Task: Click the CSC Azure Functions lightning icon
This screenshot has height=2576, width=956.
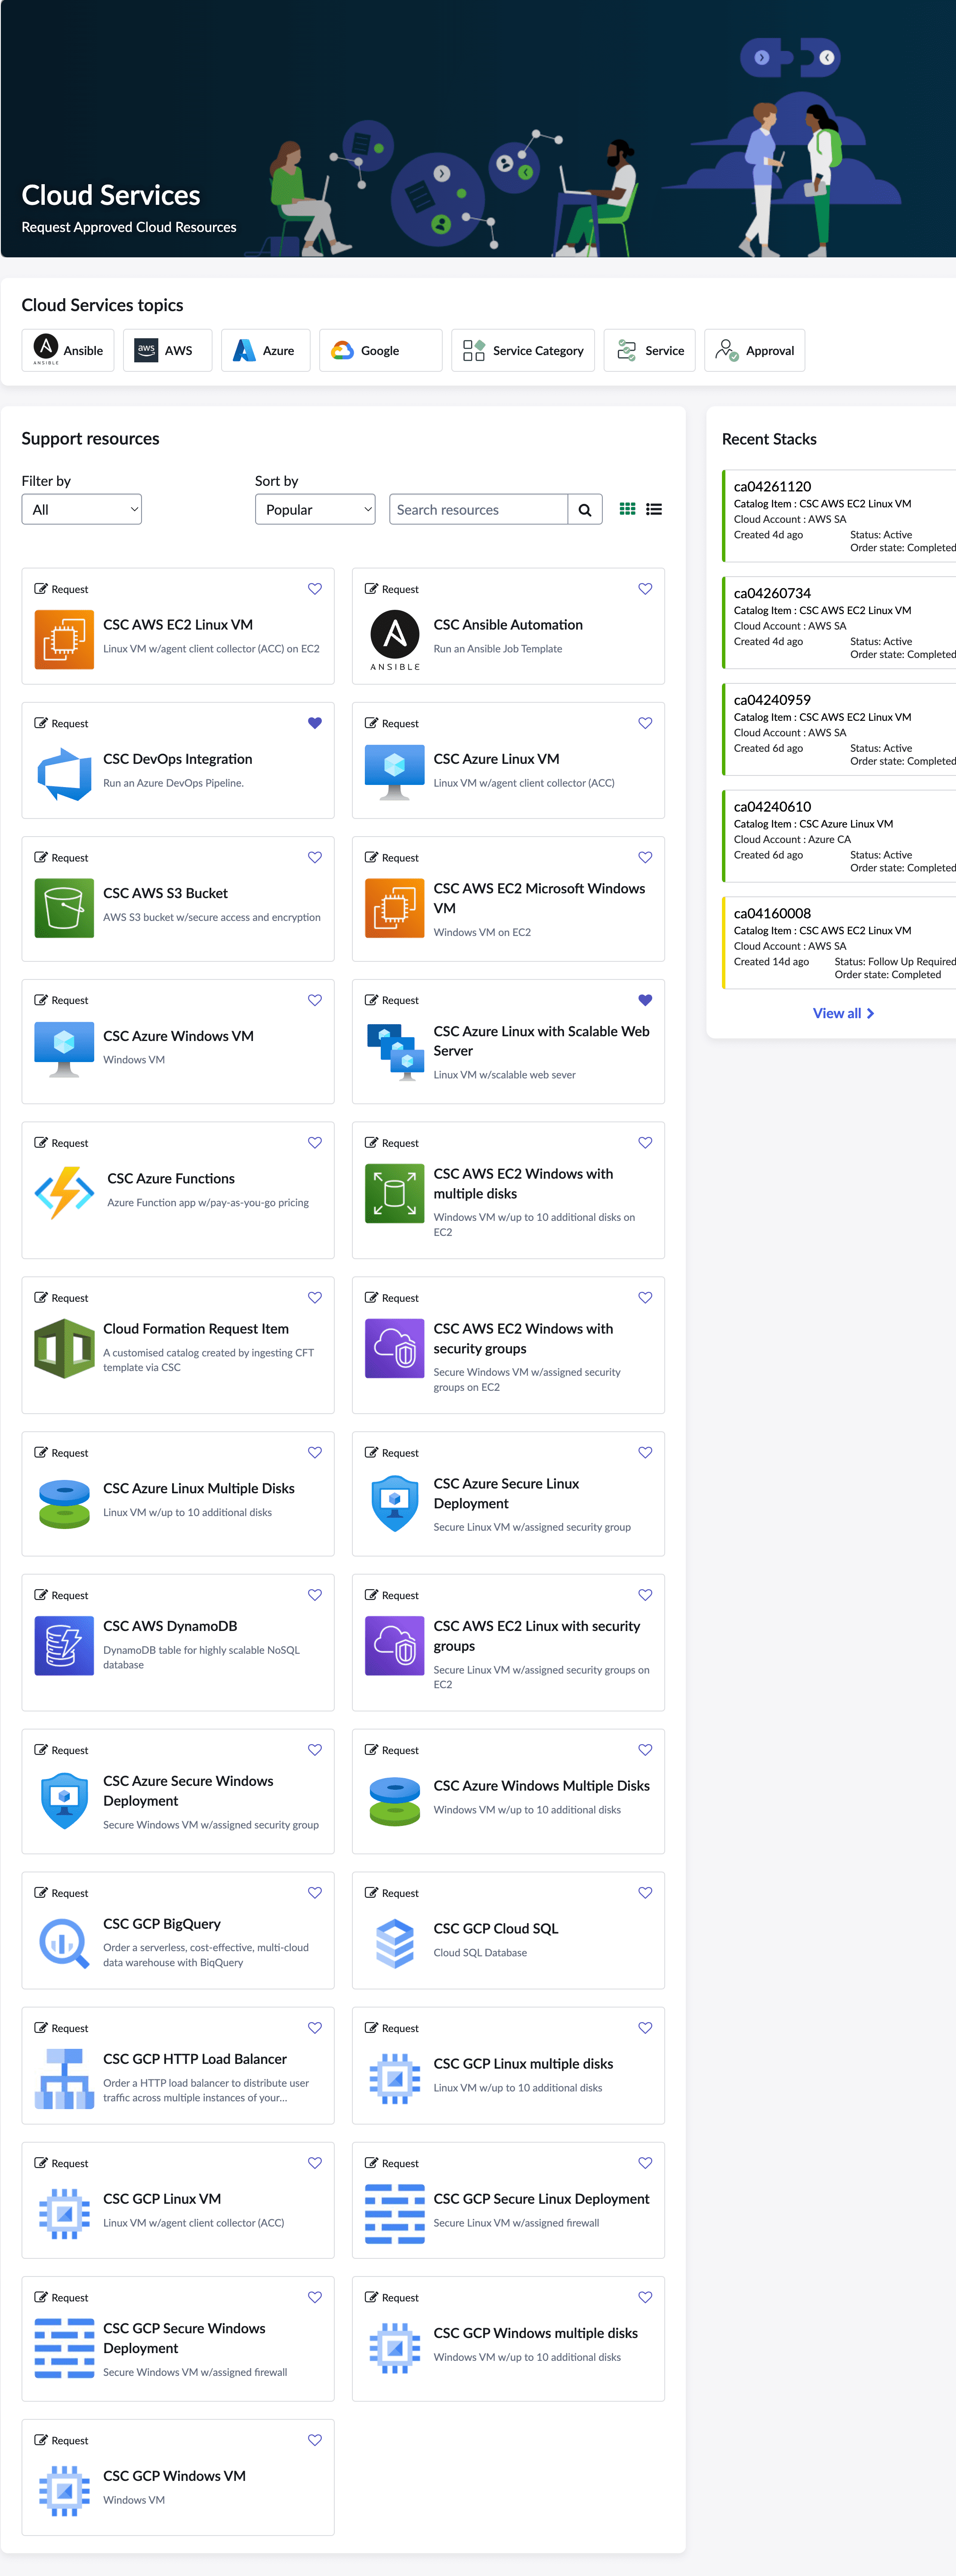Action: (64, 1192)
